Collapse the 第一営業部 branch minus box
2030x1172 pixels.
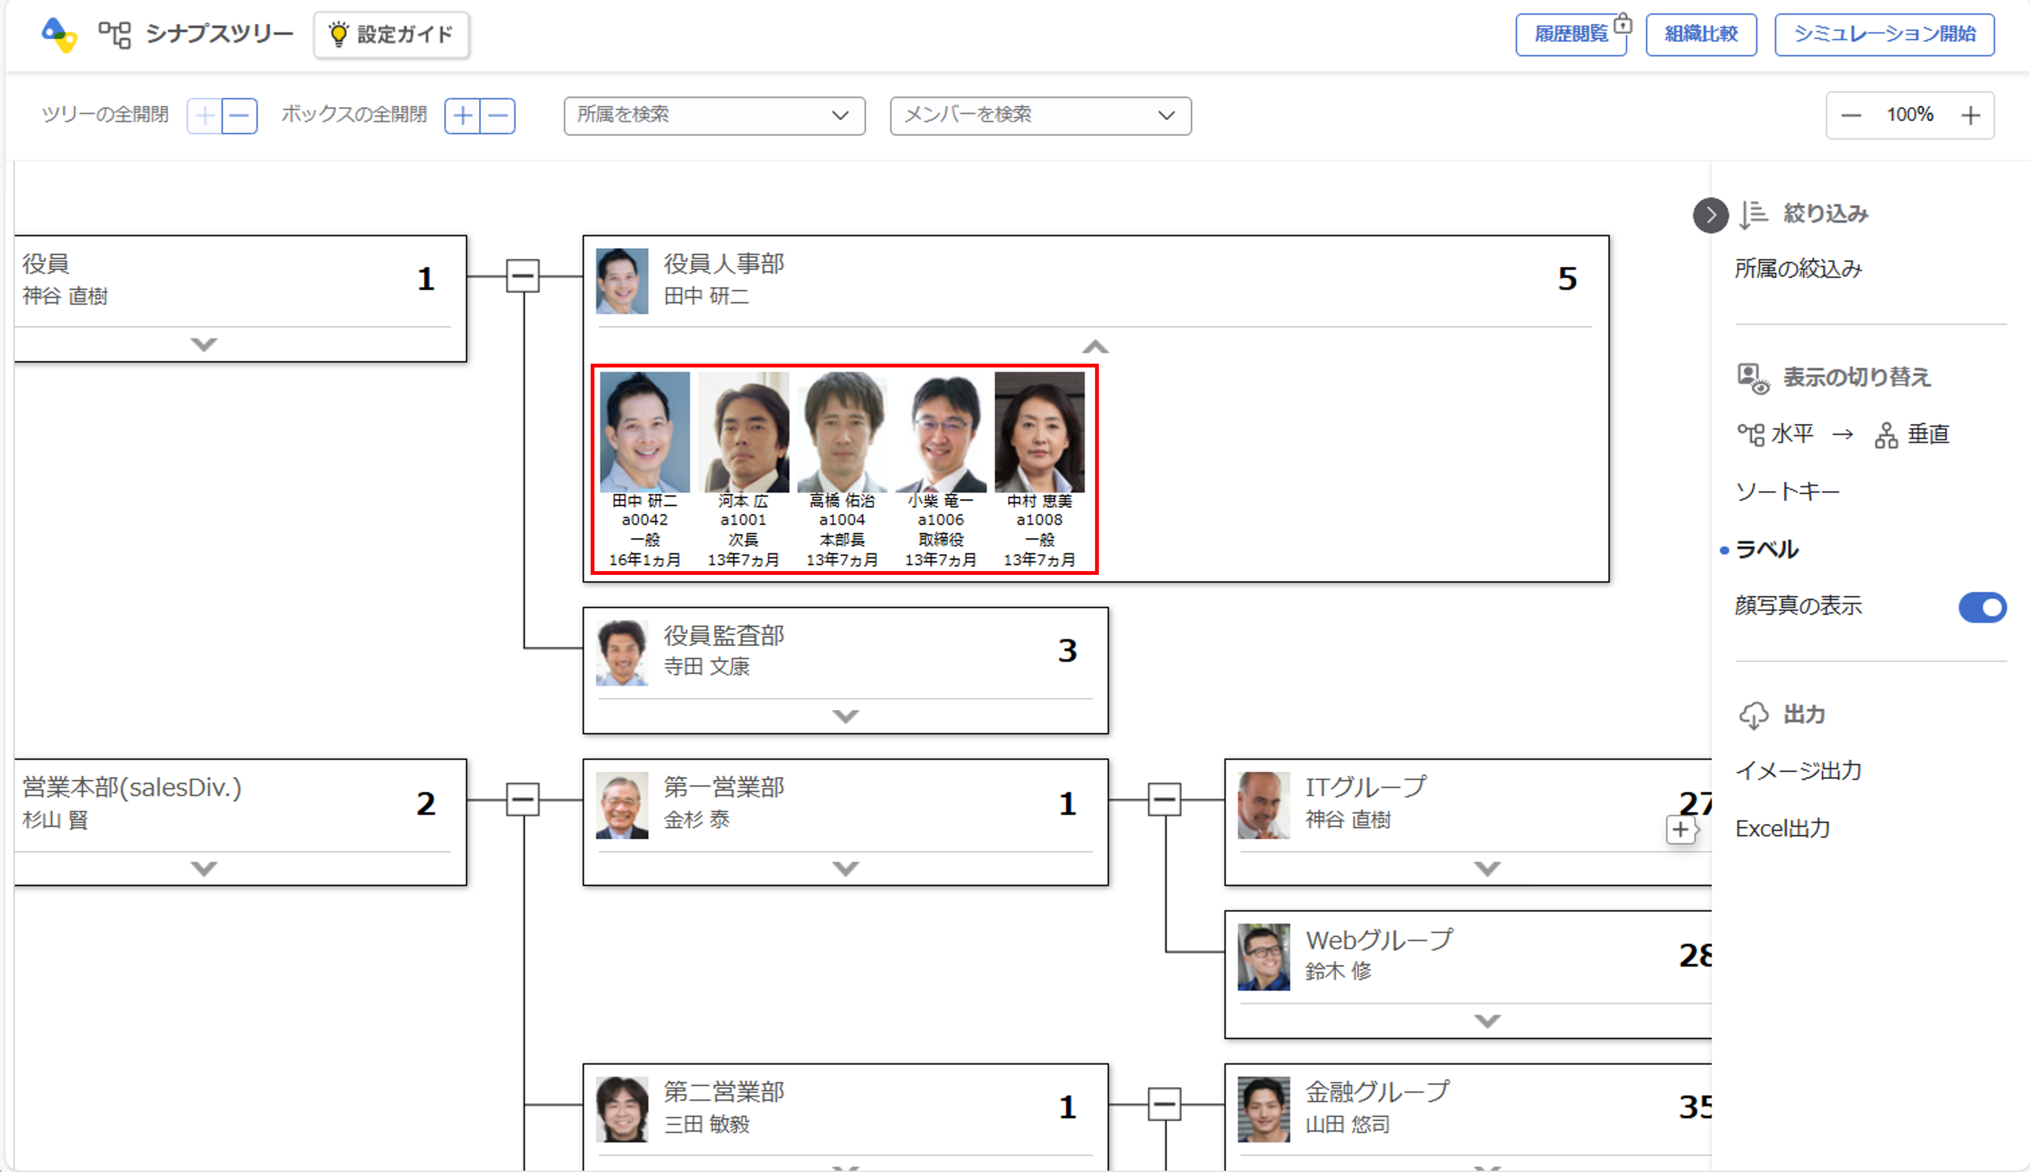pyautogui.click(x=1164, y=799)
